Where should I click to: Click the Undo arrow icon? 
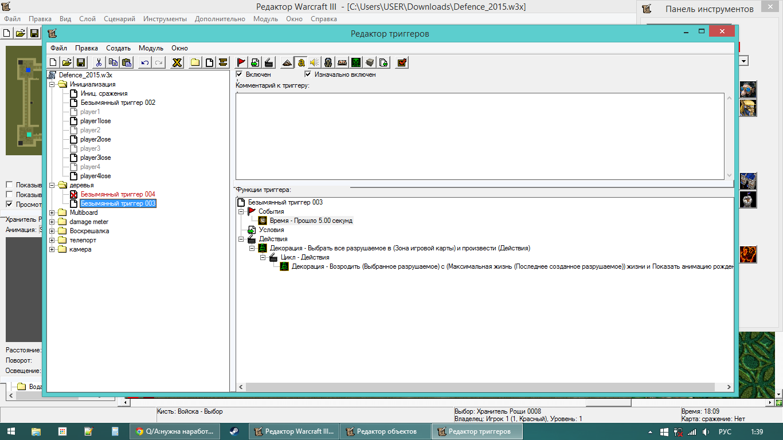pyautogui.click(x=145, y=62)
